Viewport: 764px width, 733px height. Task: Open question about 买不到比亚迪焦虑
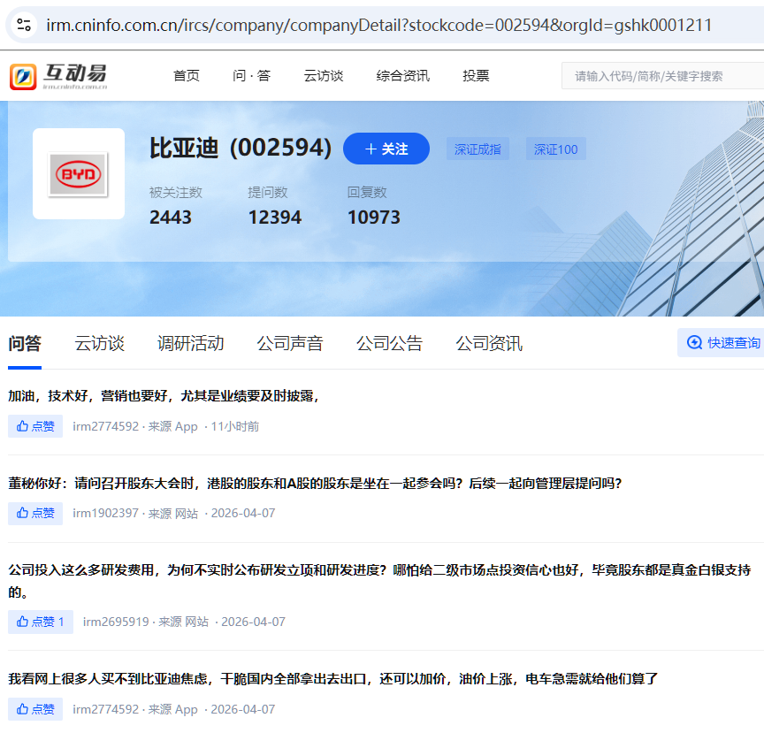click(x=332, y=679)
